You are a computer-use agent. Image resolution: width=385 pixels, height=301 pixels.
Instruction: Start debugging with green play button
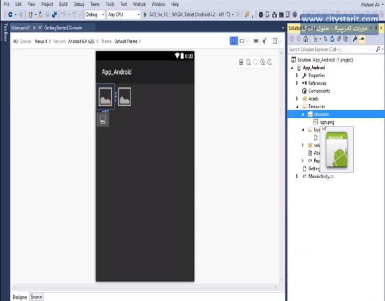pos(145,15)
